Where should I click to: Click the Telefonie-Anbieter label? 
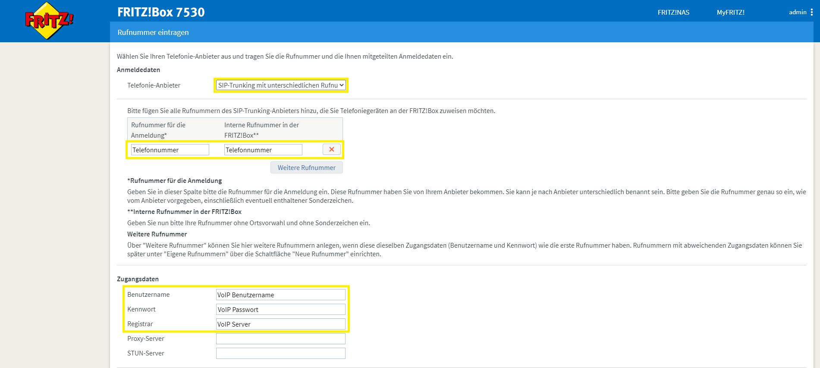154,85
